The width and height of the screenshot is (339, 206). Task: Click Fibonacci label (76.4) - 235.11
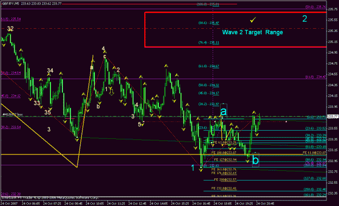click(x=209, y=43)
